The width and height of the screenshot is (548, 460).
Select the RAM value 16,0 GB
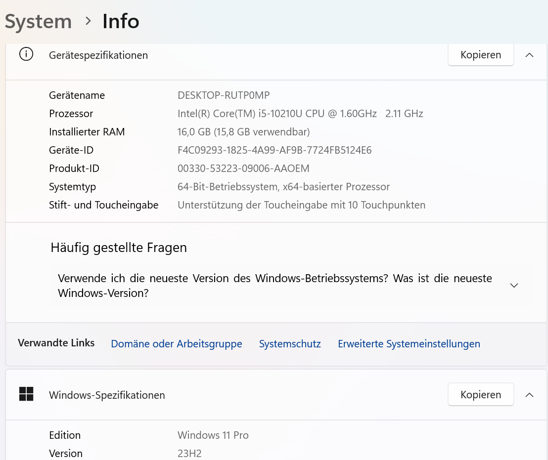point(244,132)
